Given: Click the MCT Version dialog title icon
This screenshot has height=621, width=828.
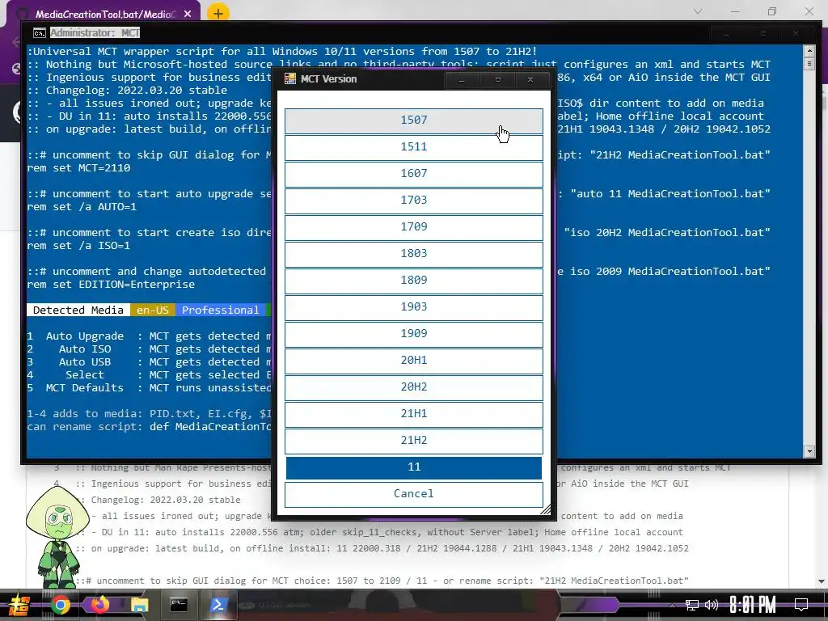Looking at the screenshot, I should click(290, 79).
